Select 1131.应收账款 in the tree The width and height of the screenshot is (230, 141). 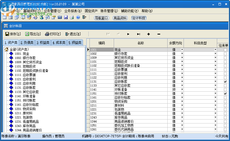tap(26, 88)
